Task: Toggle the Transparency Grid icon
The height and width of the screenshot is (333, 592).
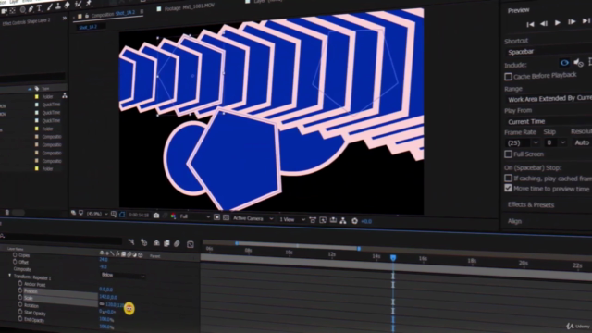Action: coord(226,217)
